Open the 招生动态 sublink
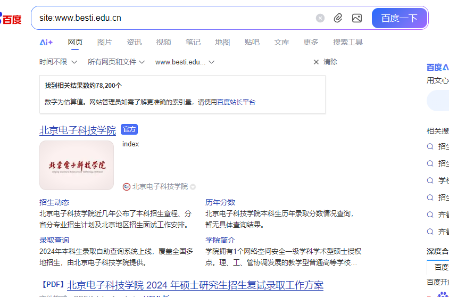 (54, 202)
